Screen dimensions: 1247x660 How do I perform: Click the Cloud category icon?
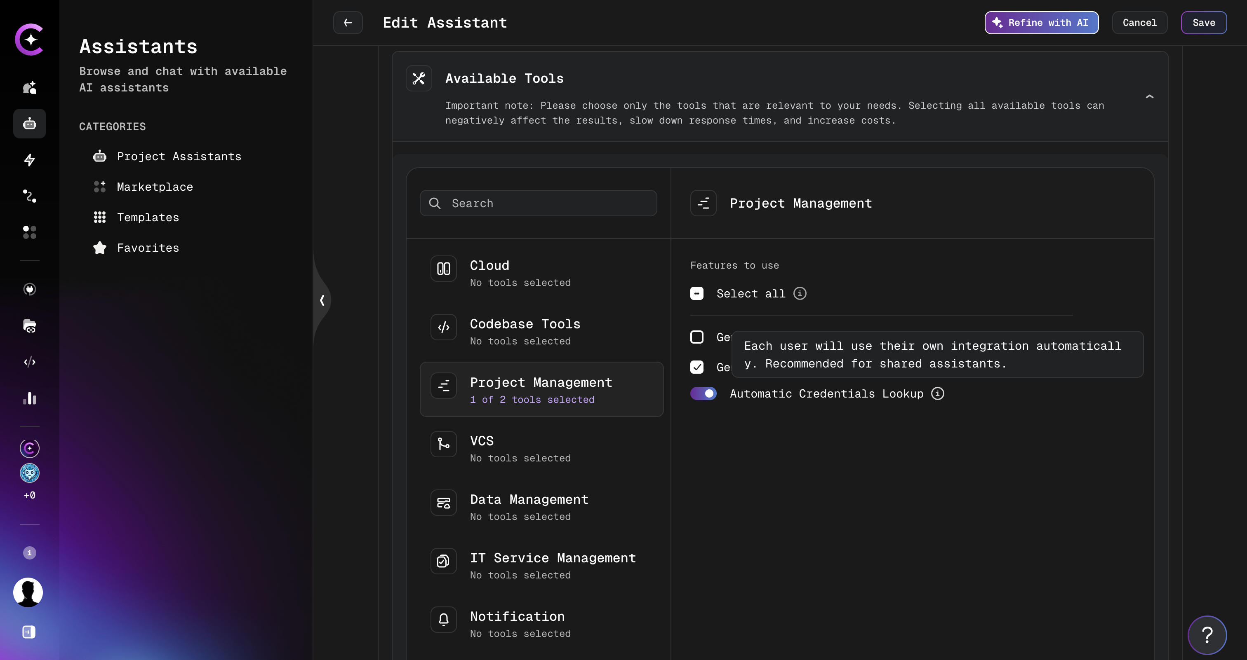pos(443,268)
